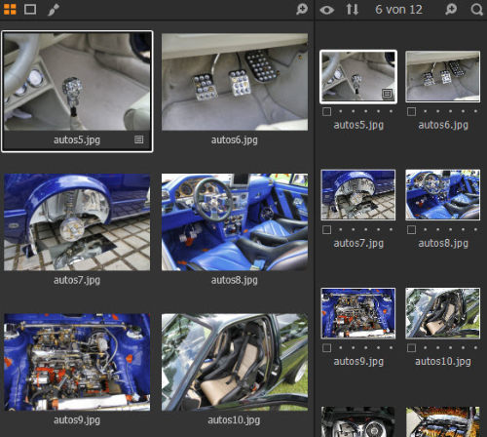The width and height of the screenshot is (487, 437).
Task: Open the sort order arrows icon
Action: pos(353,10)
